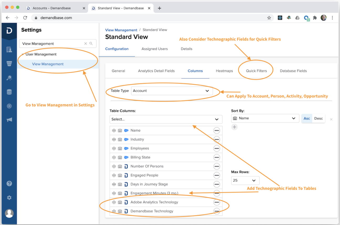Add another sort with the plus button

[x=235, y=127]
